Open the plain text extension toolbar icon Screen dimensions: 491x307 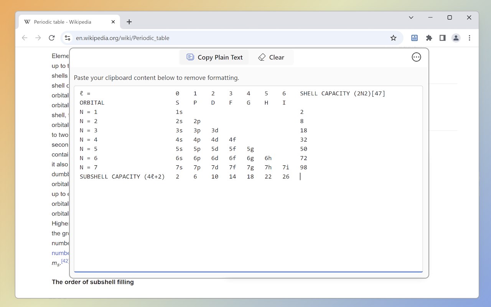click(415, 38)
